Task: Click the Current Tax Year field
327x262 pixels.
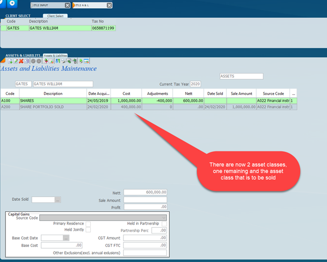Action: [195, 84]
